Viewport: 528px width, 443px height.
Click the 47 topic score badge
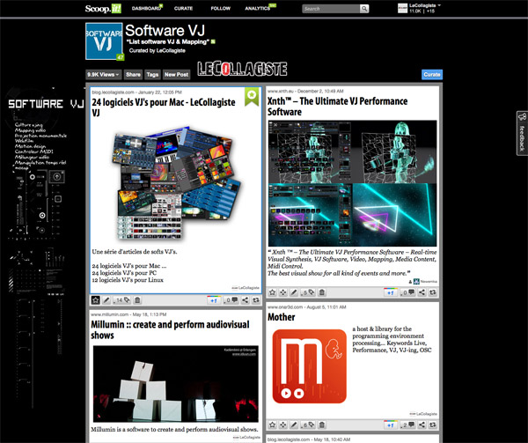tap(121, 57)
